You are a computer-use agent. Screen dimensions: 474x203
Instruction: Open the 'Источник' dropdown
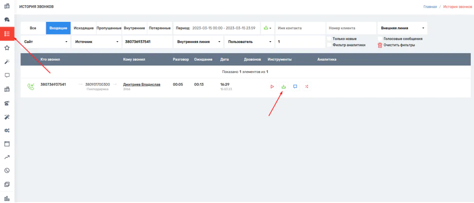(96, 42)
